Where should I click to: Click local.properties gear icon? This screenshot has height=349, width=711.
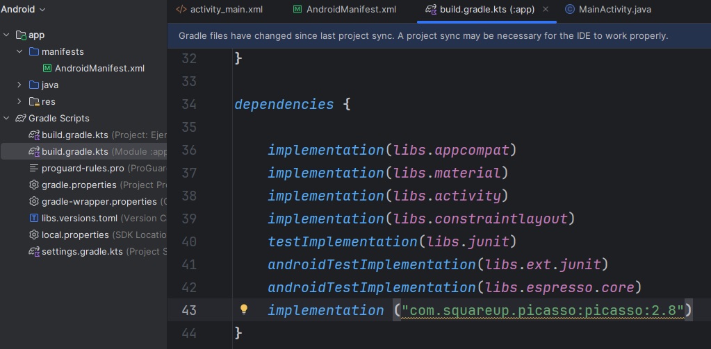coord(34,235)
